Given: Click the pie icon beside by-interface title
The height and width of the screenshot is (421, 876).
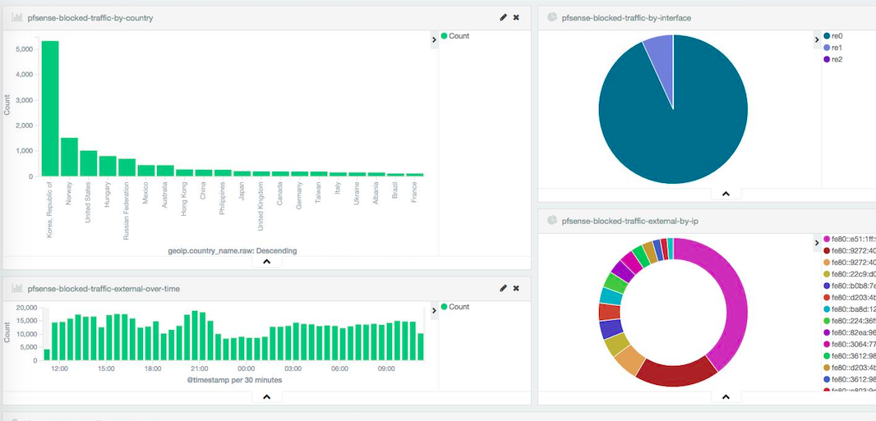Looking at the screenshot, I should [552, 17].
